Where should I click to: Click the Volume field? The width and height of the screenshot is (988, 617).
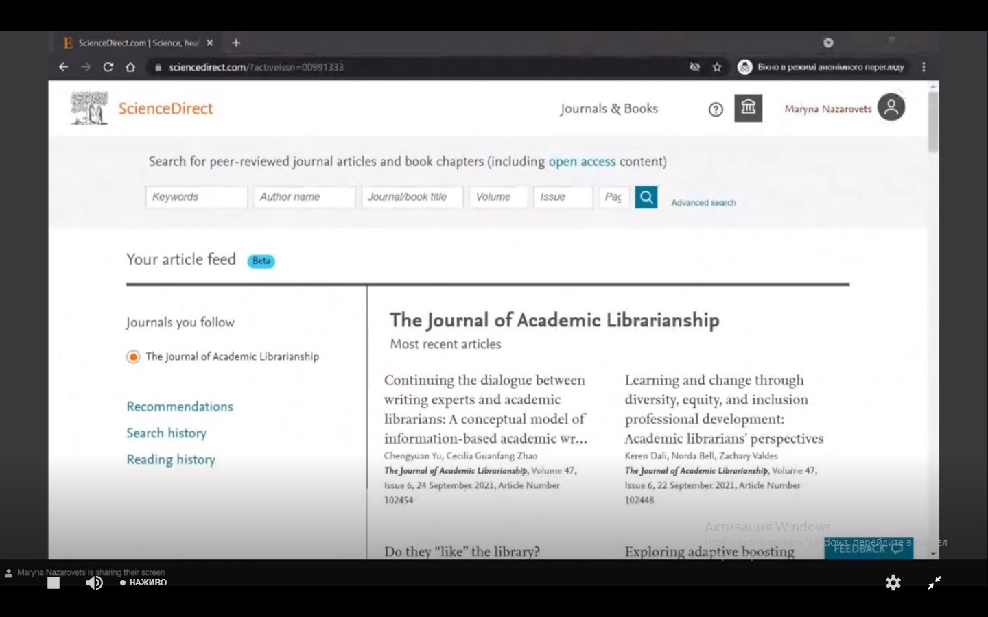(498, 197)
